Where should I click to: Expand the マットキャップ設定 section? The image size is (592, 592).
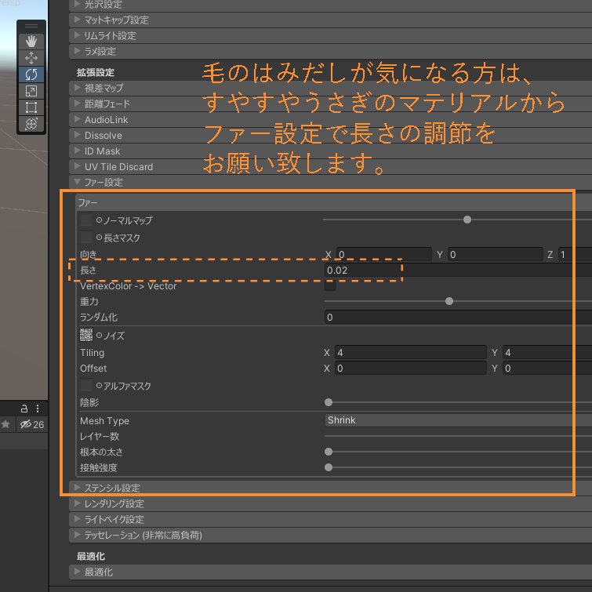click(x=330, y=20)
